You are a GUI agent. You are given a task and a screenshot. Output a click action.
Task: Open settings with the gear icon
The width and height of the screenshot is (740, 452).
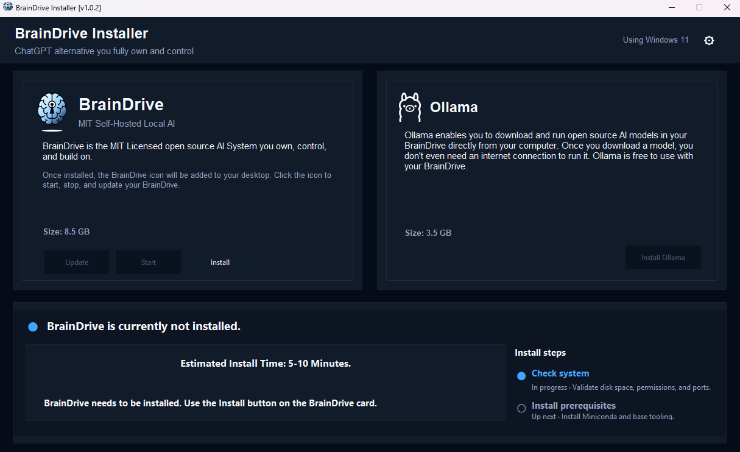coord(709,41)
